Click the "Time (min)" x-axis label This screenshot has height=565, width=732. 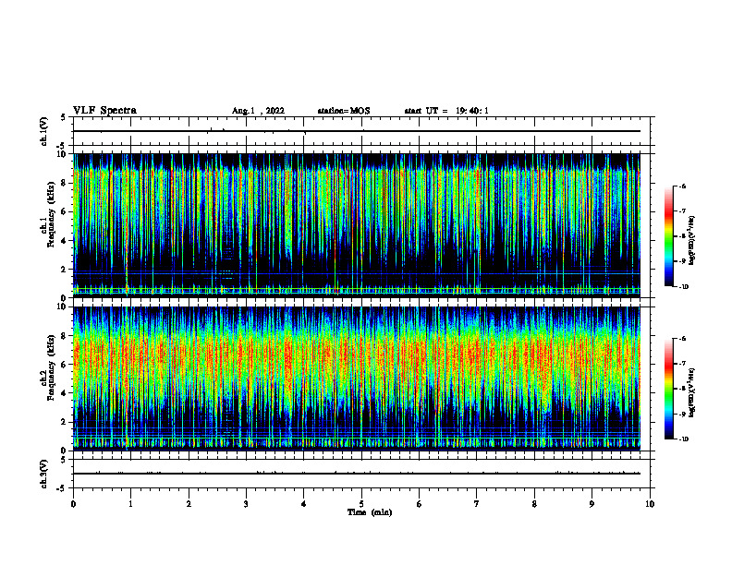click(370, 512)
